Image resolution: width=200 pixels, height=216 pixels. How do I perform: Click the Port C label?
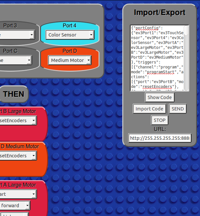[10, 51]
